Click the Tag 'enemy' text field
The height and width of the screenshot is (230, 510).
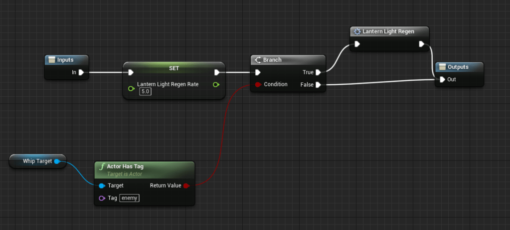pos(130,198)
